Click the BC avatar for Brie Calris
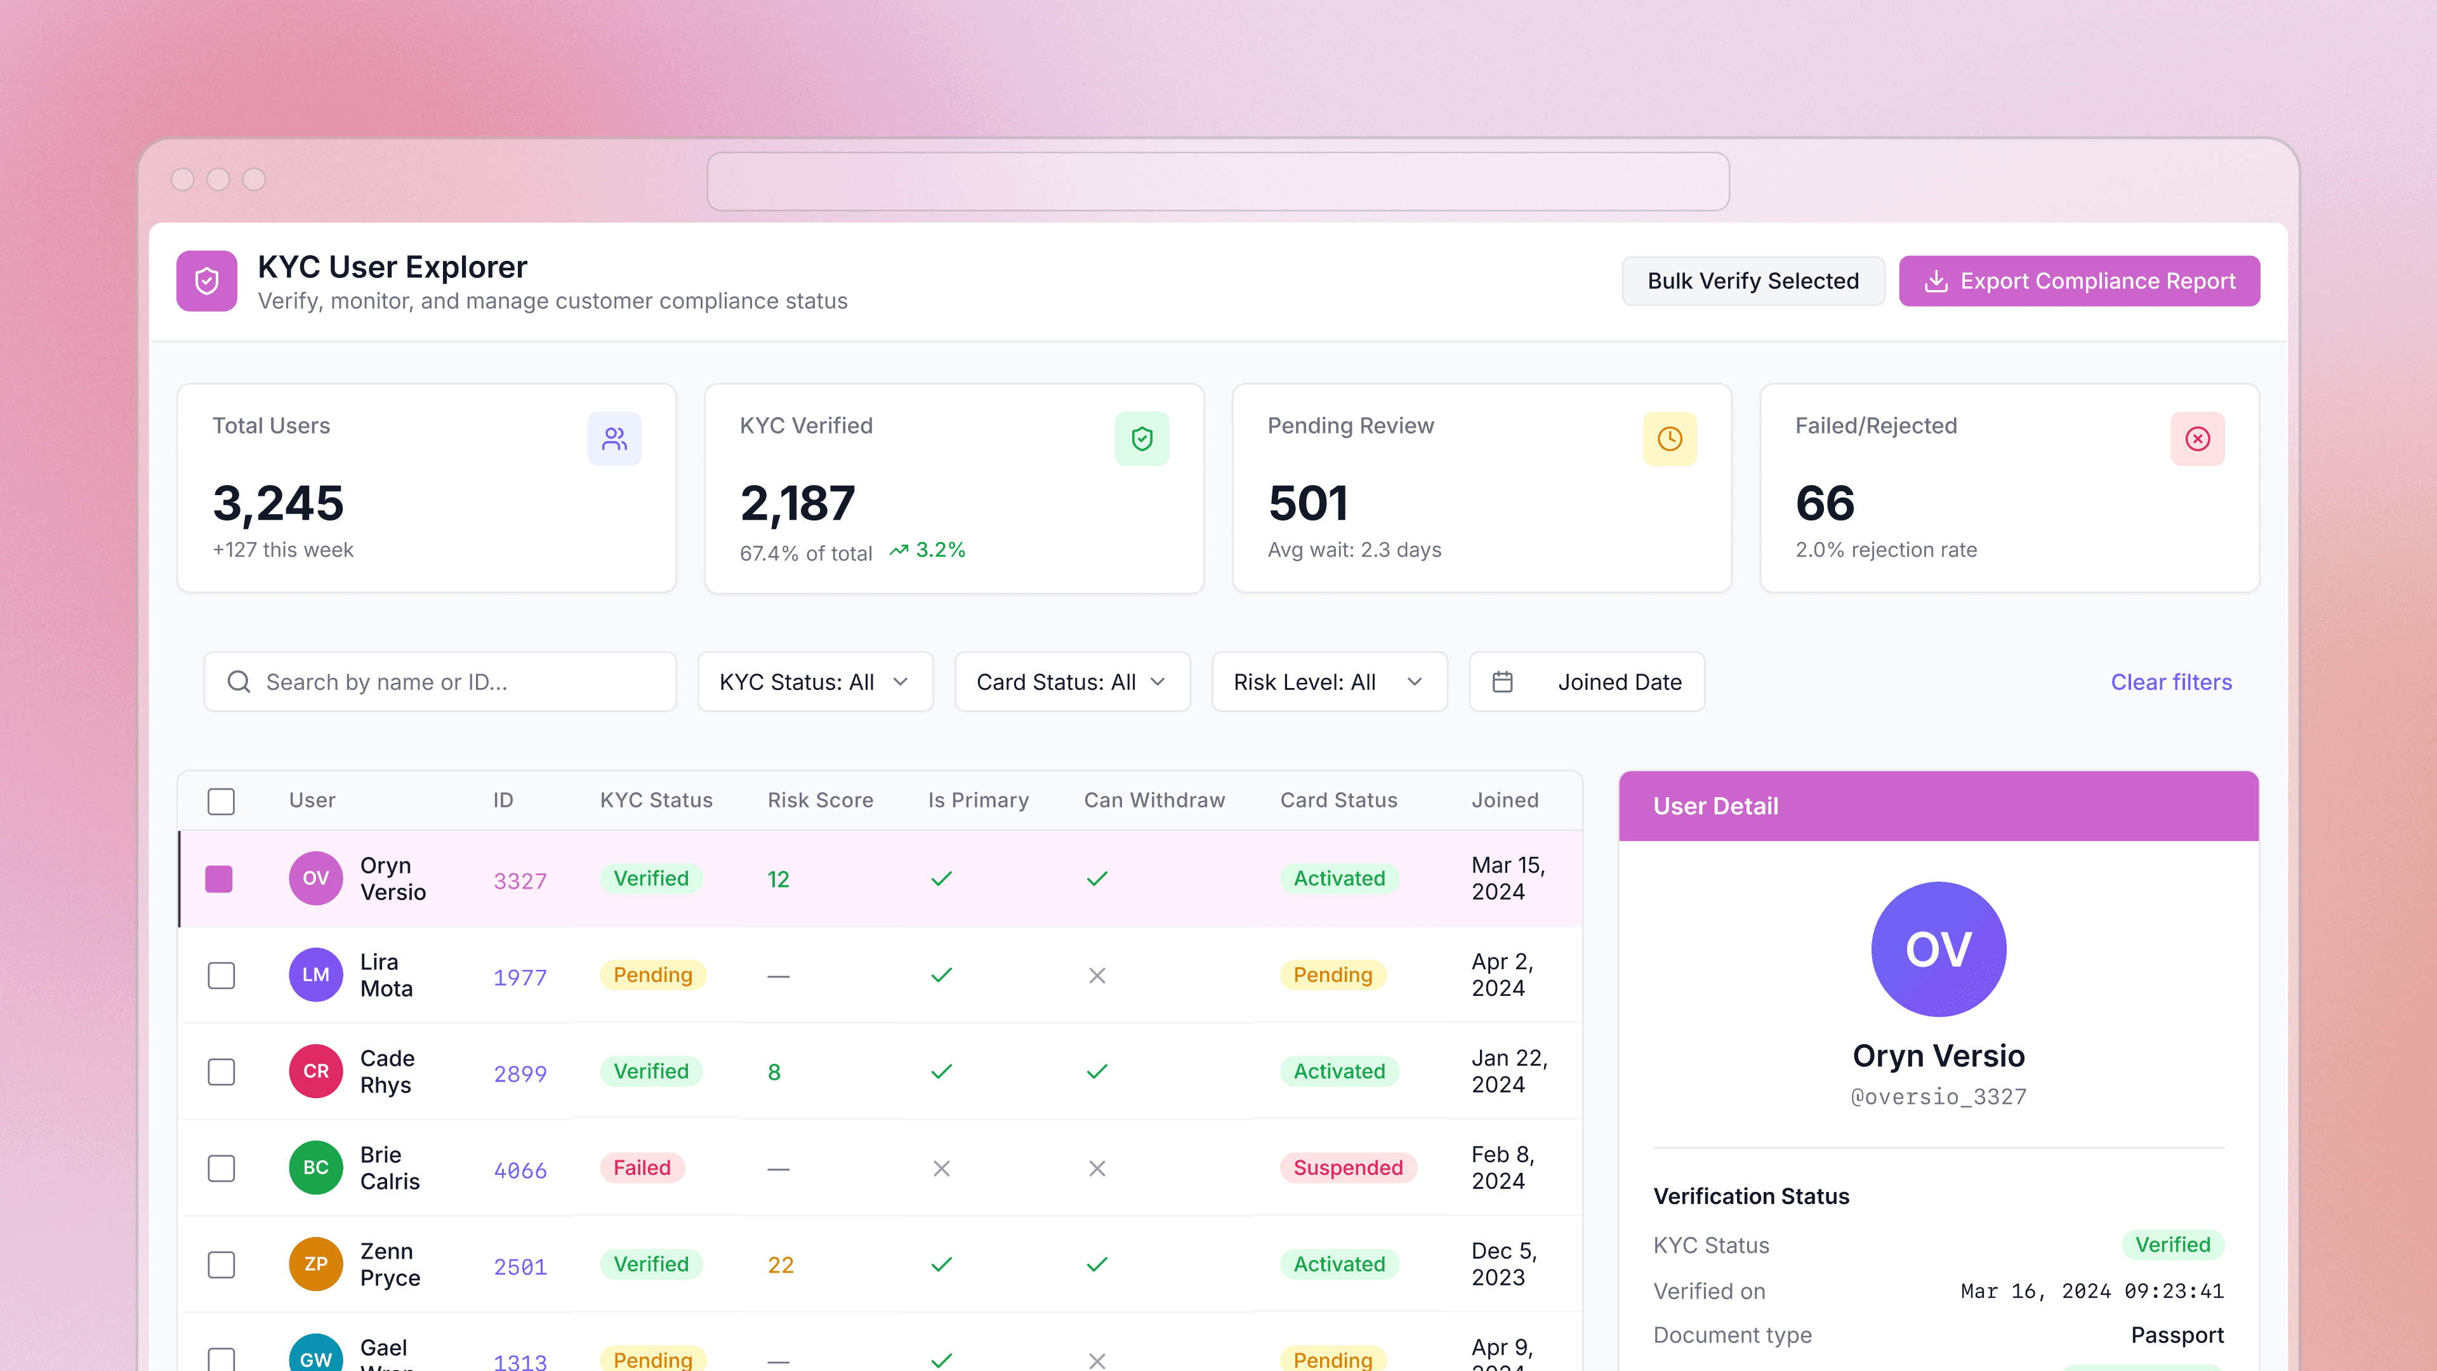This screenshot has width=2437, height=1371. coord(316,1169)
